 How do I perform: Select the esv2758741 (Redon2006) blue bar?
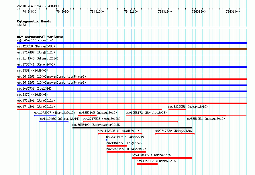point(132,67)
